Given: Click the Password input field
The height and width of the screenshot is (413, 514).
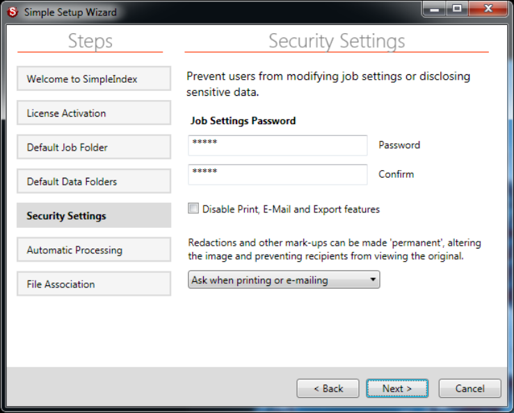Looking at the screenshot, I should point(278,146).
